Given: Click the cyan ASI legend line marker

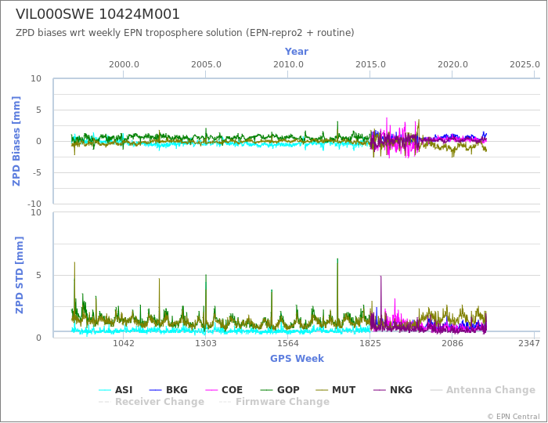Looking at the screenshot, I should tap(105, 390).
